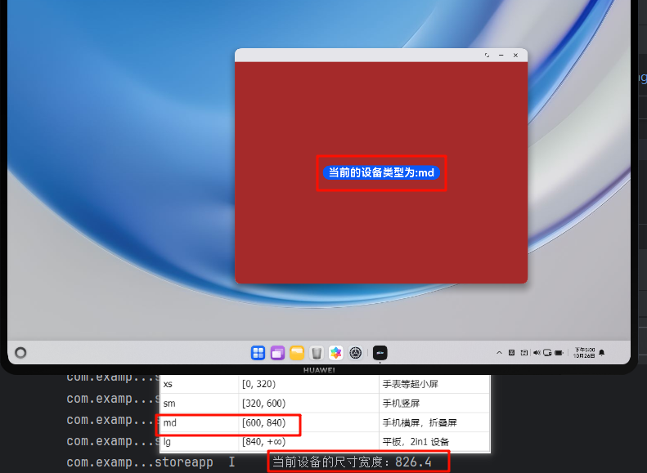Select the 平板，2in1 设备 cell
The width and height of the screenshot is (647, 473).
(x=434, y=442)
